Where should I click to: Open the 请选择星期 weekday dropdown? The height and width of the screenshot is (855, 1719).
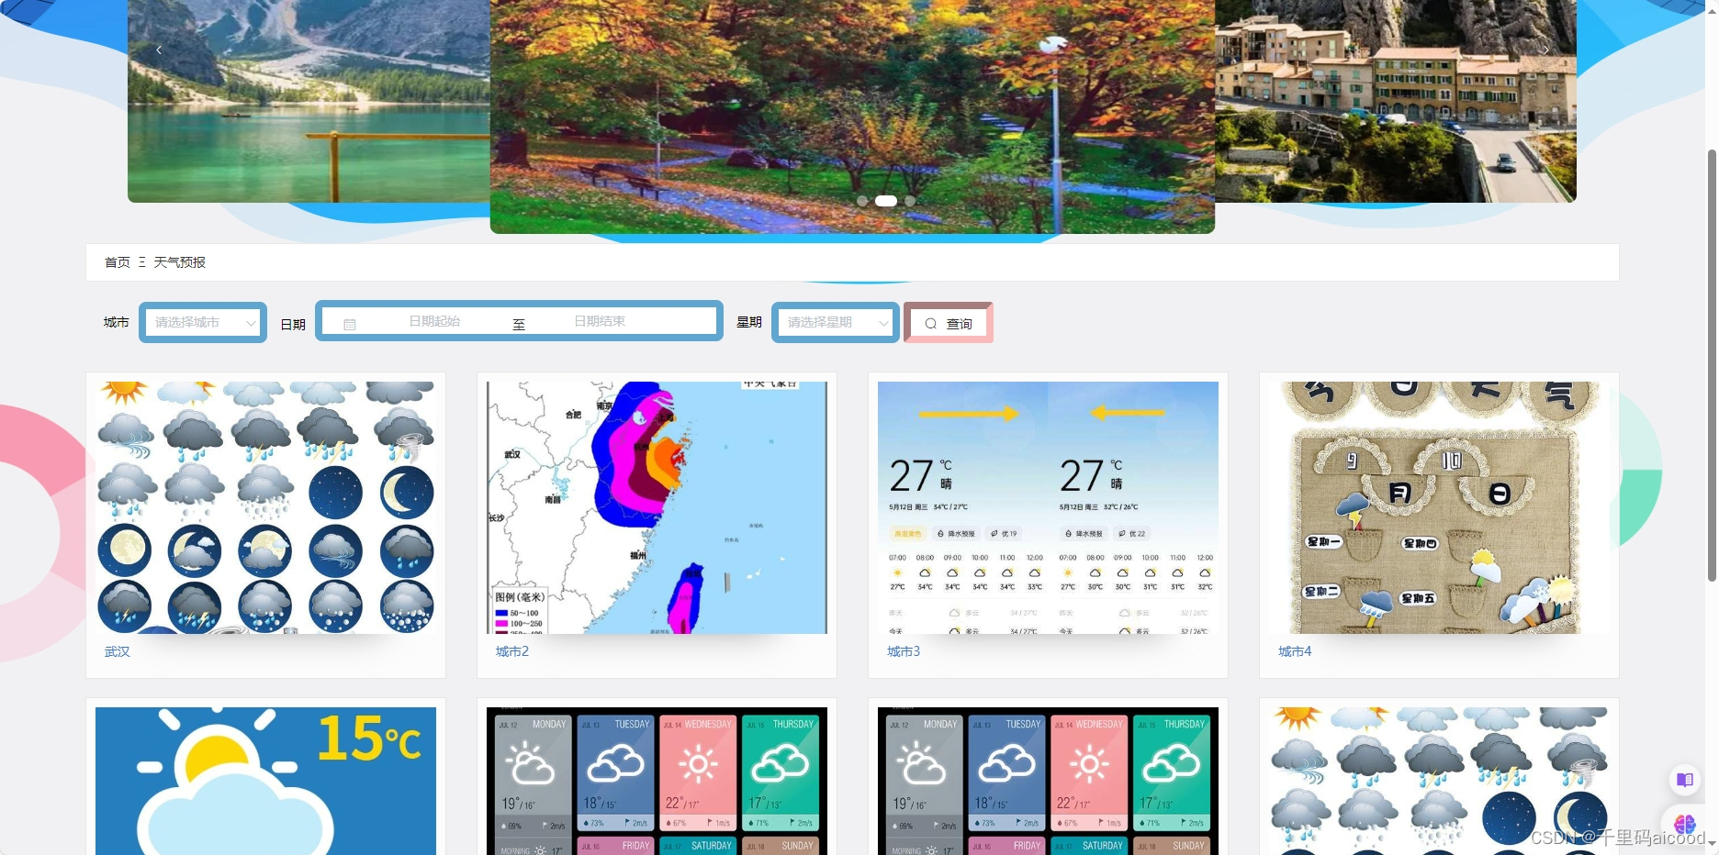(836, 322)
